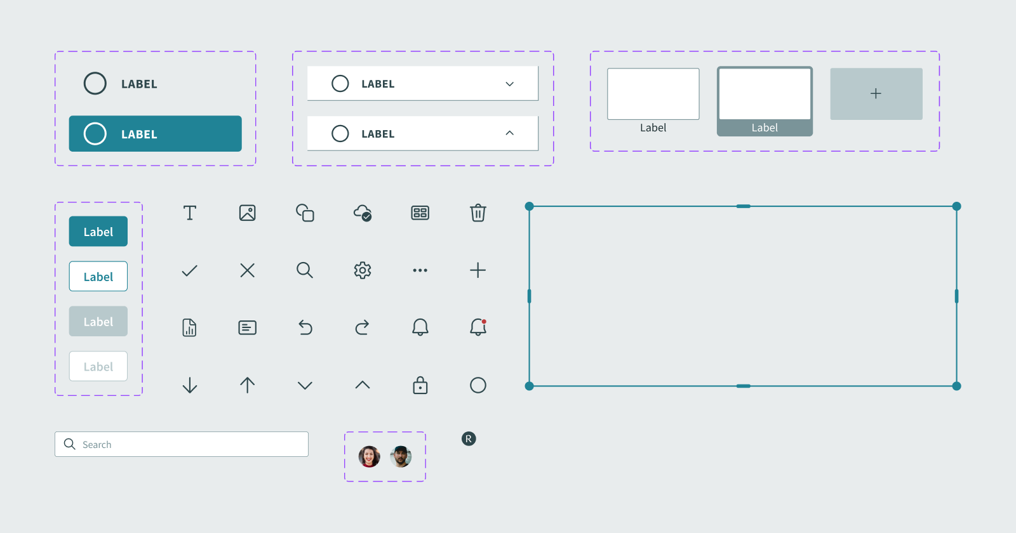Click the redo arrow icon
The width and height of the screenshot is (1016, 533).
coord(363,327)
